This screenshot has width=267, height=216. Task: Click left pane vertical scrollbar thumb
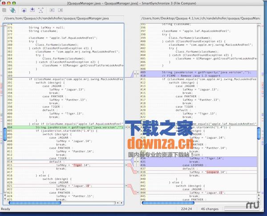tap(5, 134)
